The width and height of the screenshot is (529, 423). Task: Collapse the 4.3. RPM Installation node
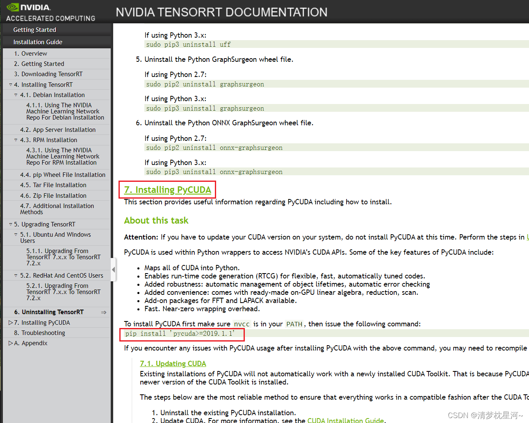pyautogui.click(x=16, y=140)
